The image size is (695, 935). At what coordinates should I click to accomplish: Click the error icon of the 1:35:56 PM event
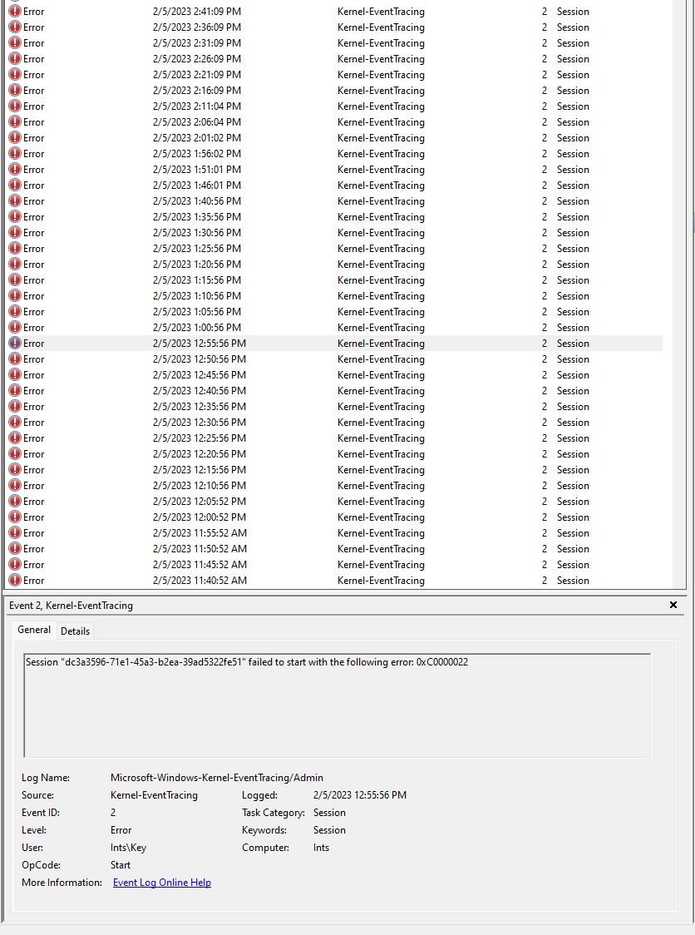(15, 216)
